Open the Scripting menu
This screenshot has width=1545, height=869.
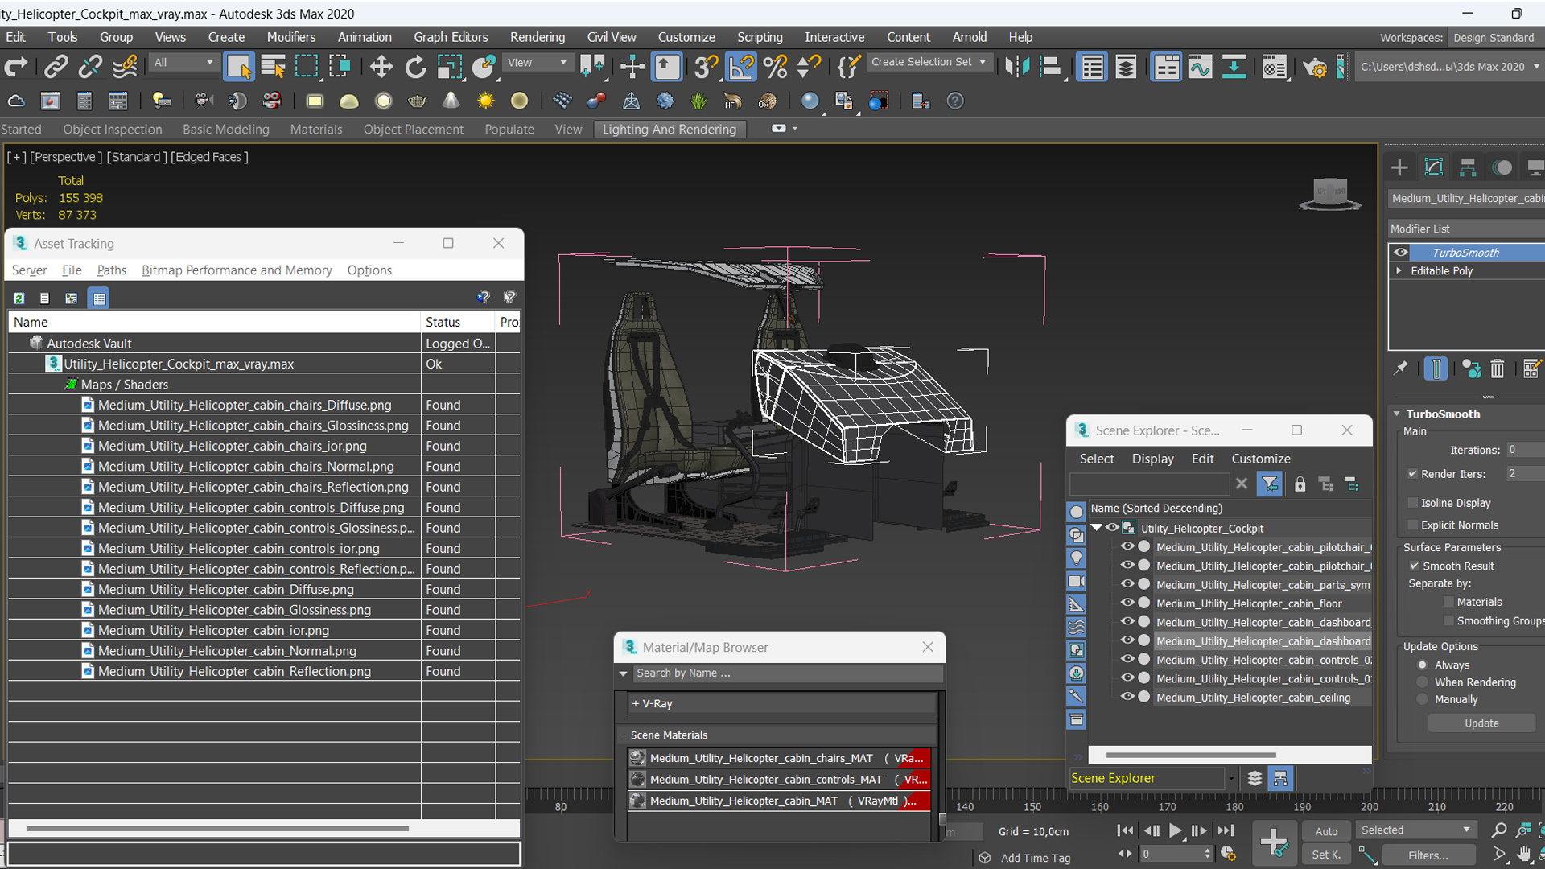(760, 37)
